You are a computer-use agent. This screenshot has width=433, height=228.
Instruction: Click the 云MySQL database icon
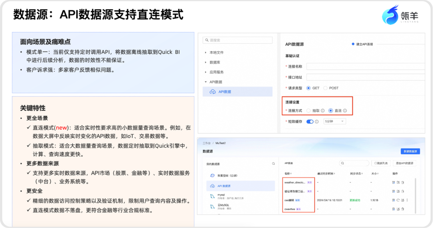pyautogui.click(x=212, y=206)
